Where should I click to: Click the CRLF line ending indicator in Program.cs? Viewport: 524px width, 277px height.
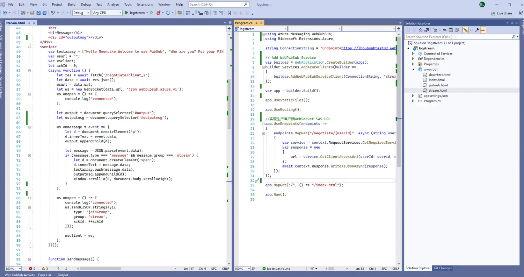click(396, 269)
